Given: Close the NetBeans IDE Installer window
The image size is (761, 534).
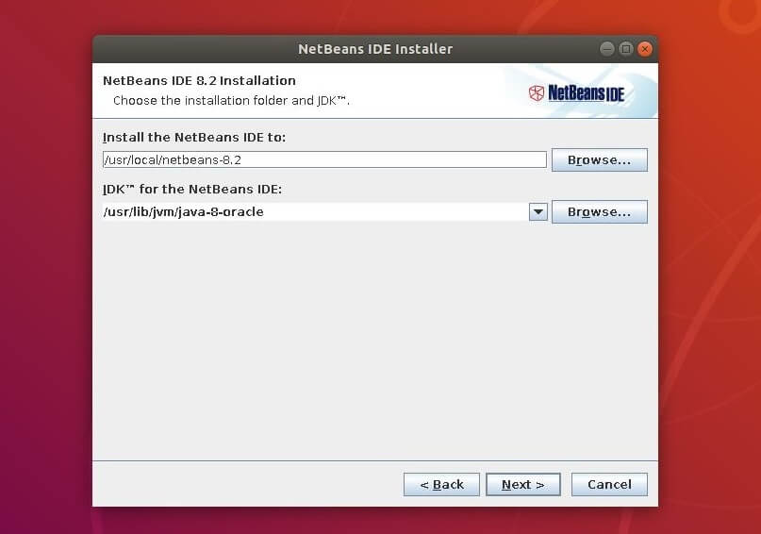Looking at the screenshot, I should (x=644, y=49).
